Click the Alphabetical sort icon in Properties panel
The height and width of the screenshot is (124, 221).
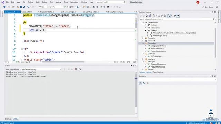click(x=144, y=83)
